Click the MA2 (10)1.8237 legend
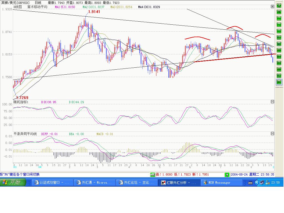284x213 pixels. pyautogui.click(x=93, y=7)
